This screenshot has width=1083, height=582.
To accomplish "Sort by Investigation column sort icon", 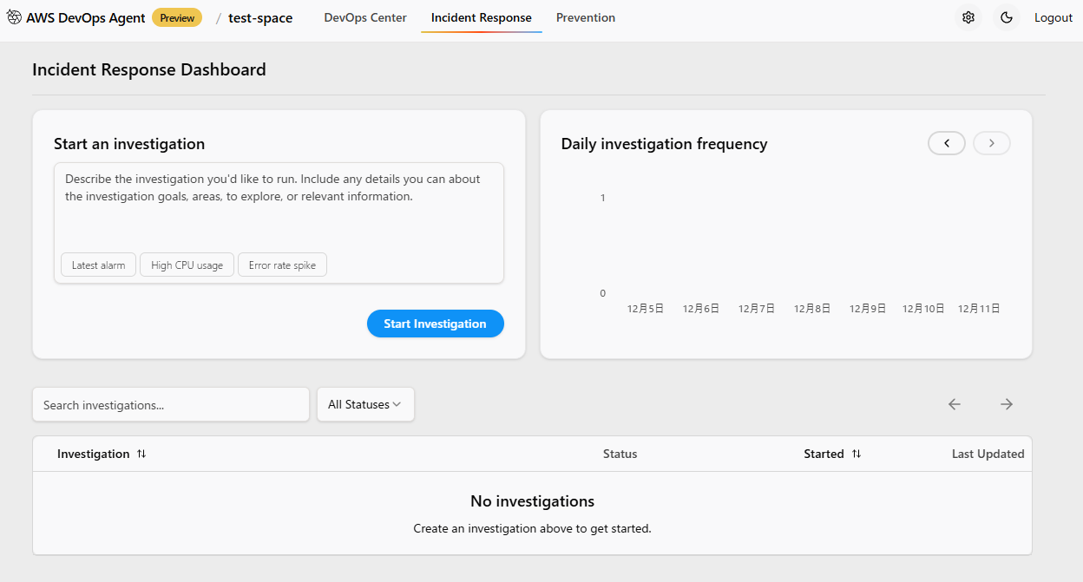I will click(141, 454).
